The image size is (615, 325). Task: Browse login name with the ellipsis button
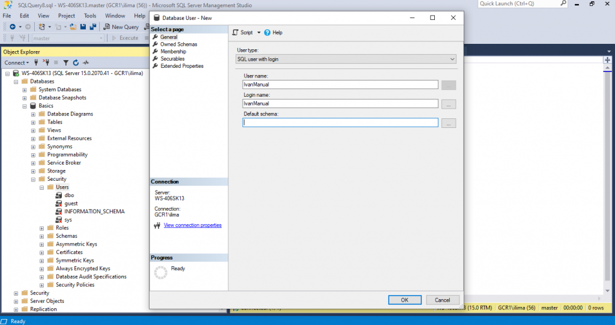click(x=448, y=104)
